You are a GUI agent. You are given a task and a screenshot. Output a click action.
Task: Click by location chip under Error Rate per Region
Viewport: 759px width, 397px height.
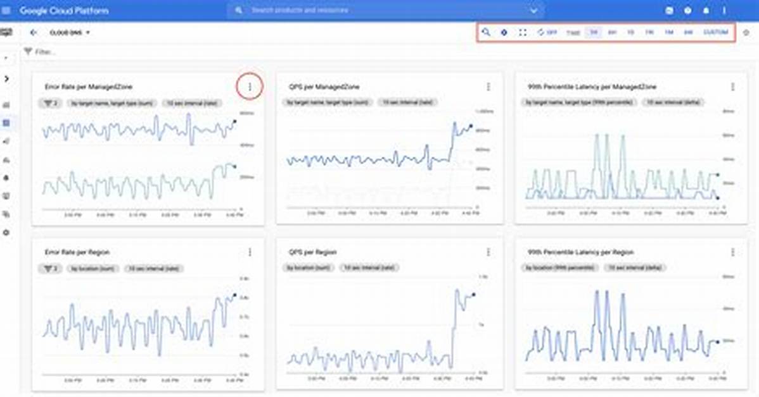coord(92,269)
